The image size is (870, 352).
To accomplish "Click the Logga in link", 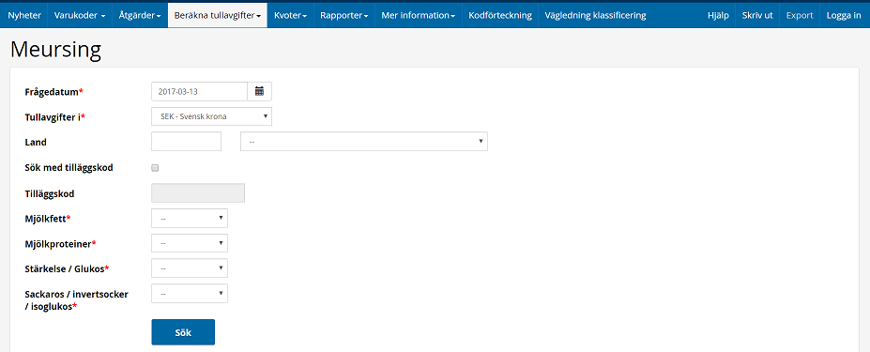I will pyautogui.click(x=844, y=16).
